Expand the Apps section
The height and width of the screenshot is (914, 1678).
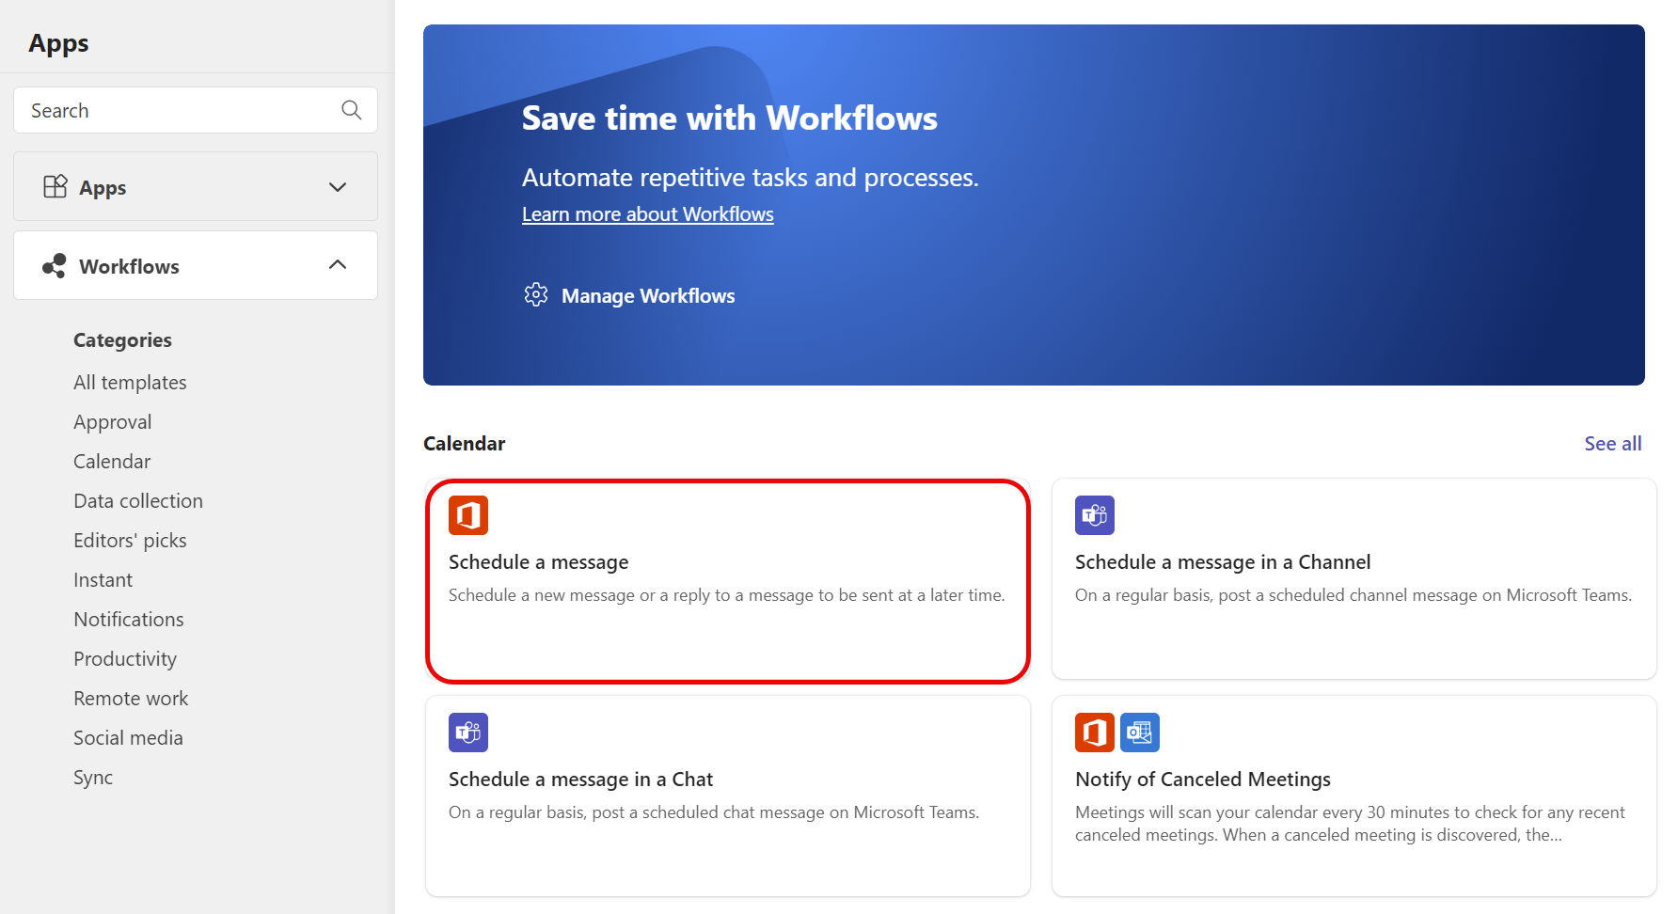[x=337, y=187]
